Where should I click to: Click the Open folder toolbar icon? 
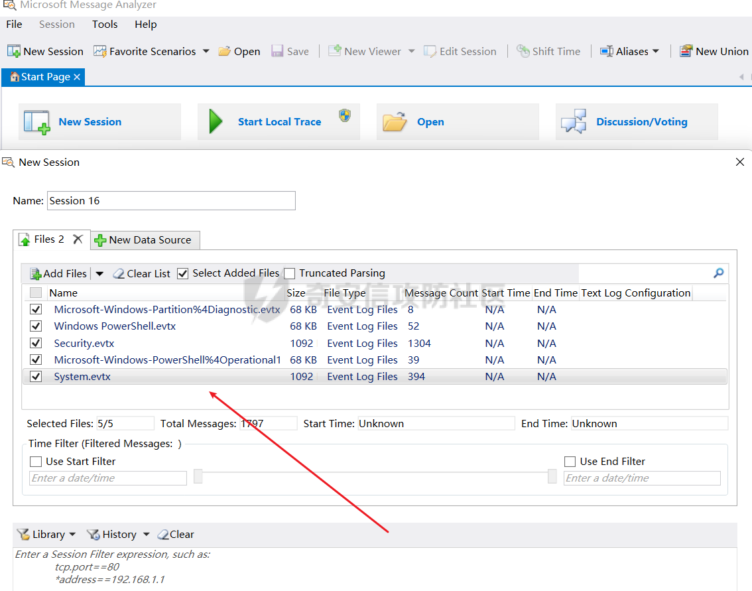[x=225, y=51]
